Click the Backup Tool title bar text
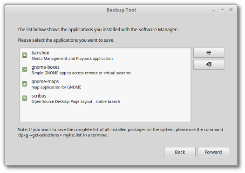 point(121,10)
